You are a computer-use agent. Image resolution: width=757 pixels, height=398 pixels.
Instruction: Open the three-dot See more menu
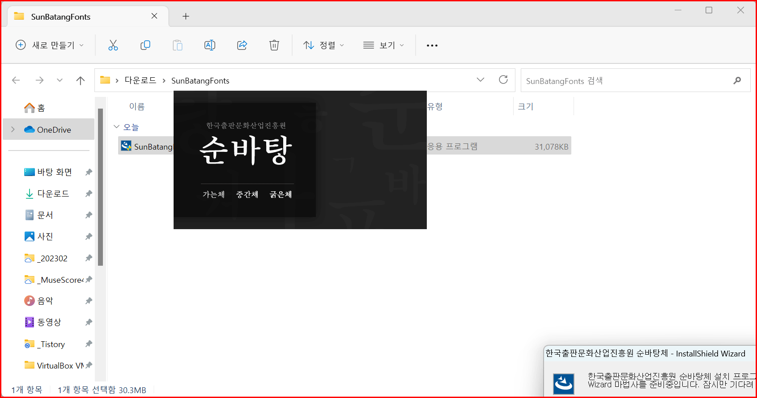pos(432,46)
